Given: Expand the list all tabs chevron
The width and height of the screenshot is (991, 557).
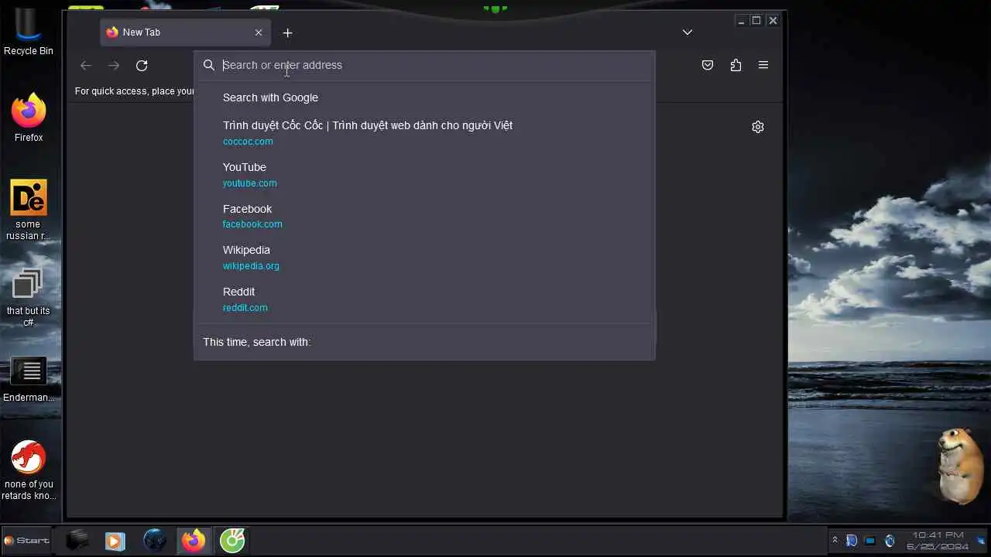Looking at the screenshot, I should tap(688, 32).
